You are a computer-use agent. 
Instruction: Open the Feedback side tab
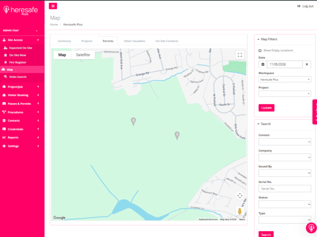pos(315,112)
